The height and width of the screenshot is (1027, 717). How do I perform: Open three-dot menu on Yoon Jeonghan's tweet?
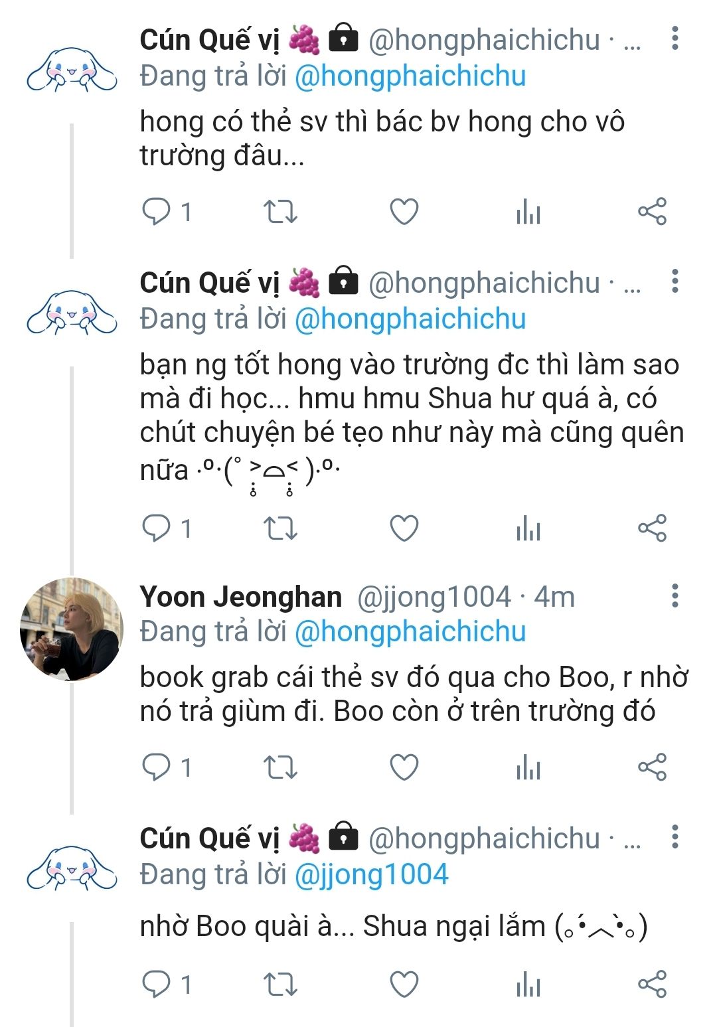675,595
